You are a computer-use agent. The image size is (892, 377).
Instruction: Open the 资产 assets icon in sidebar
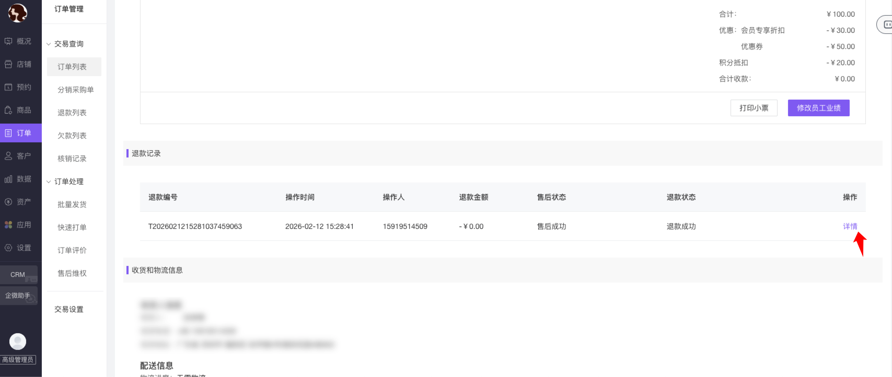coord(8,202)
